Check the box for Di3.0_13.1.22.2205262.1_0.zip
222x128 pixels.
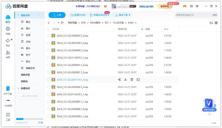tap(48, 87)
